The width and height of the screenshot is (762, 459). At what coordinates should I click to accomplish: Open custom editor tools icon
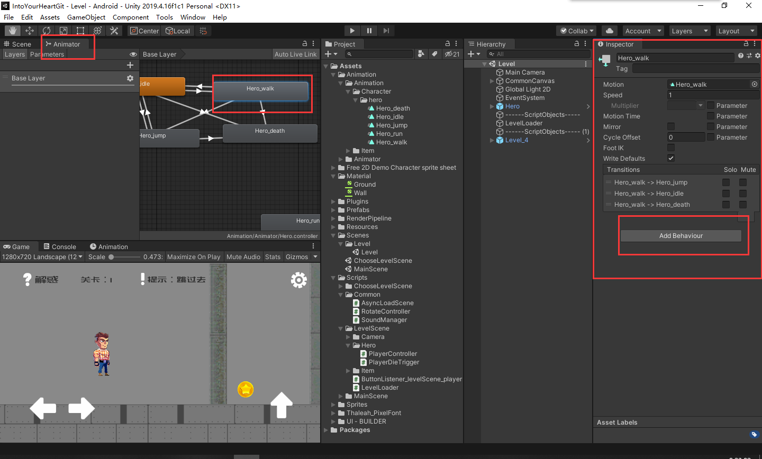click(x=114, y=31)
